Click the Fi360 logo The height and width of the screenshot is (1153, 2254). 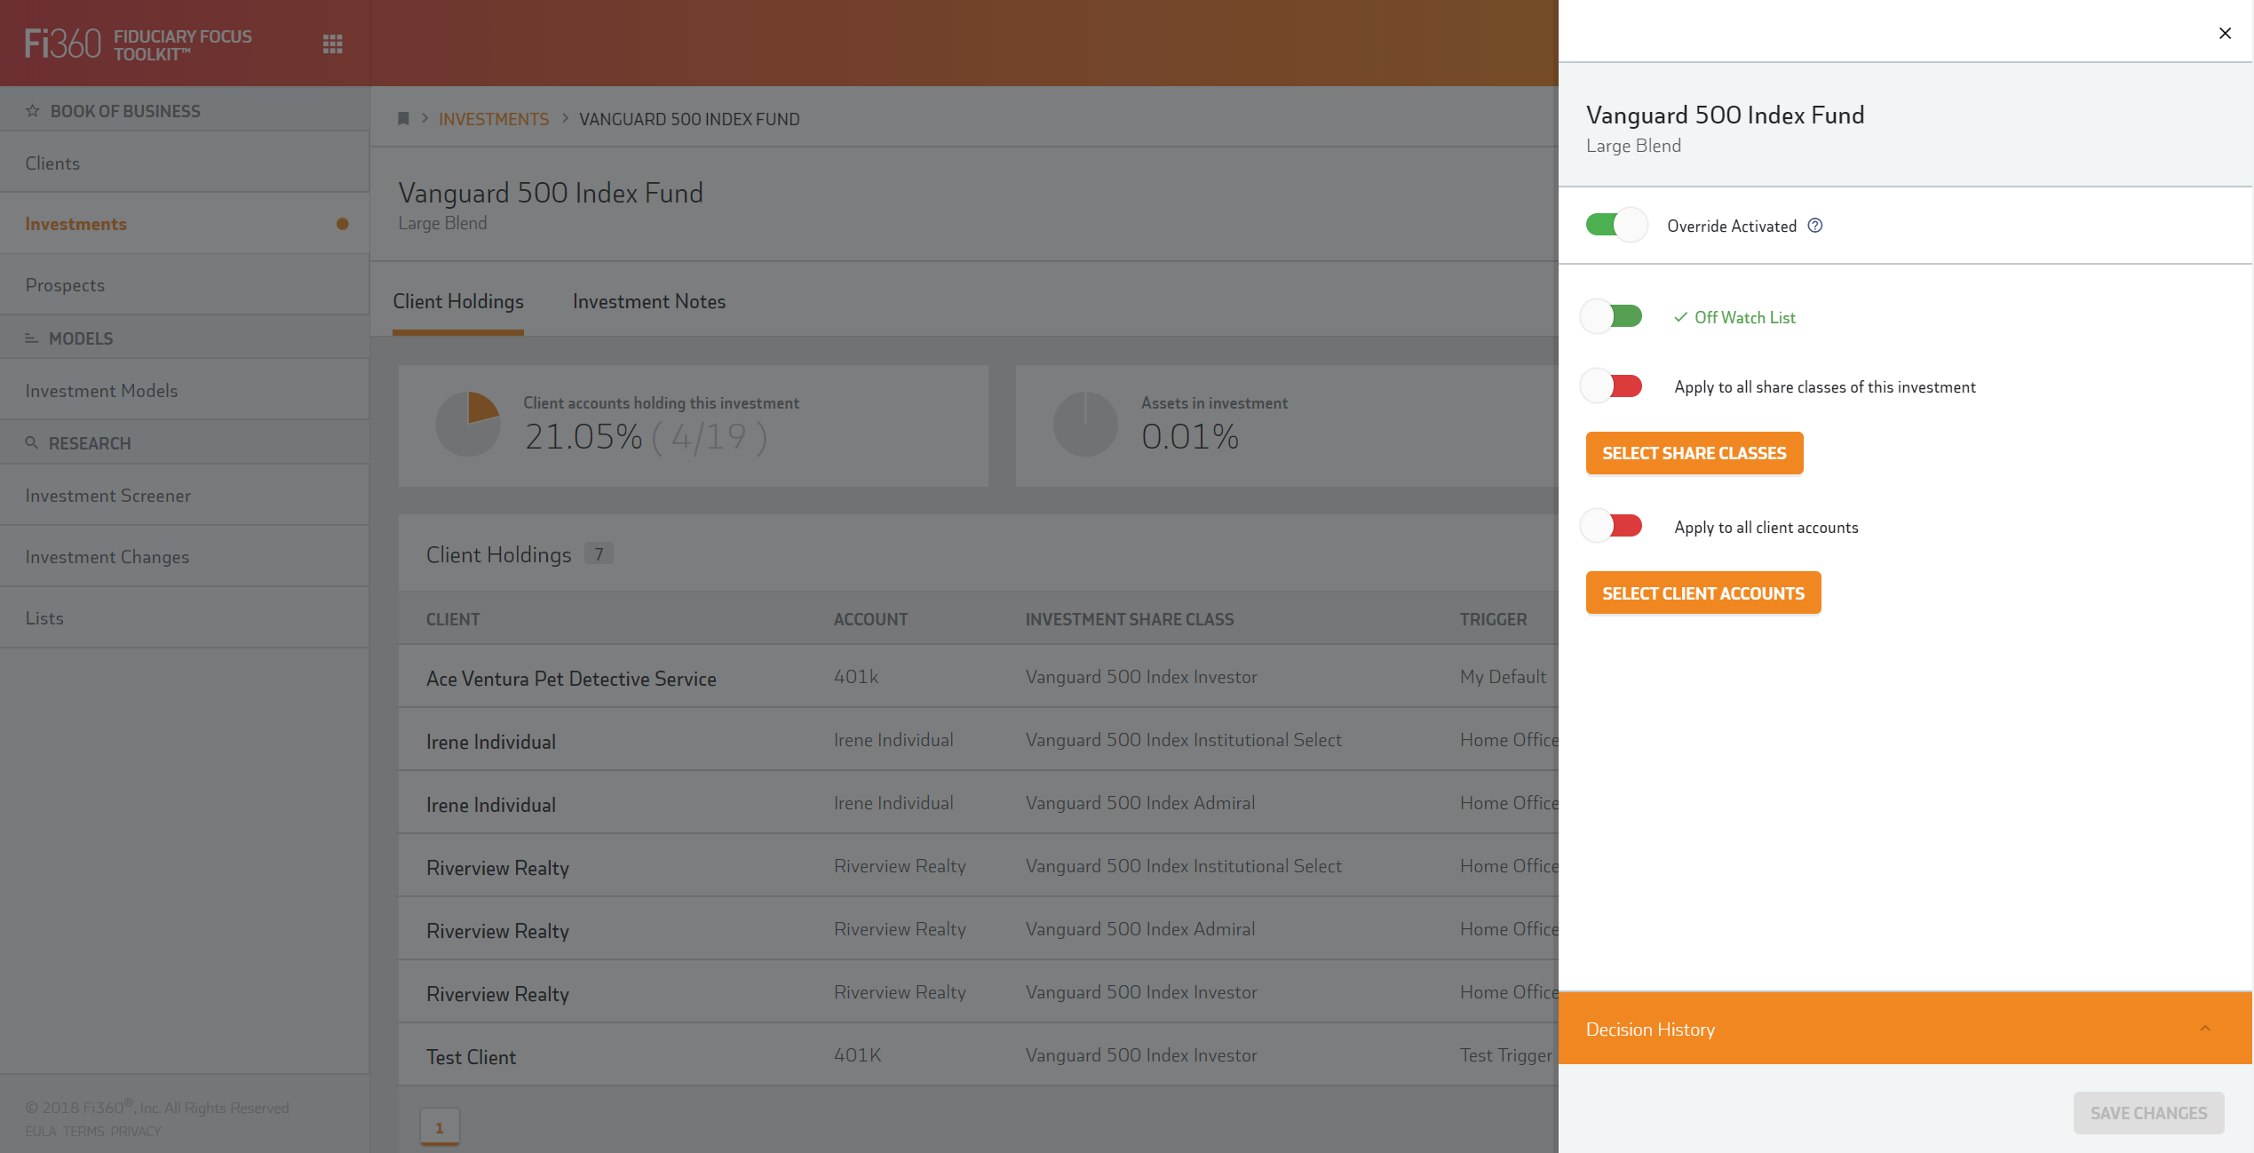[x=62, y=44]
